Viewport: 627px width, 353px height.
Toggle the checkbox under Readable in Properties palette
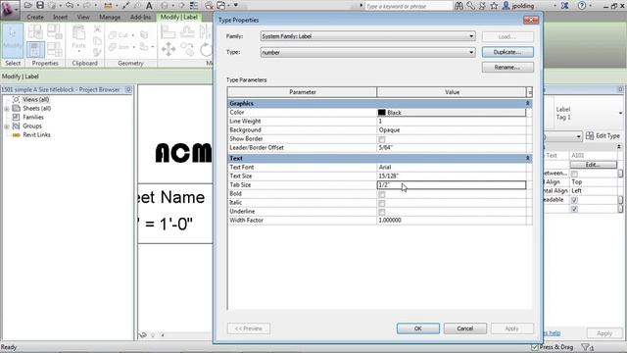point(575,209)
